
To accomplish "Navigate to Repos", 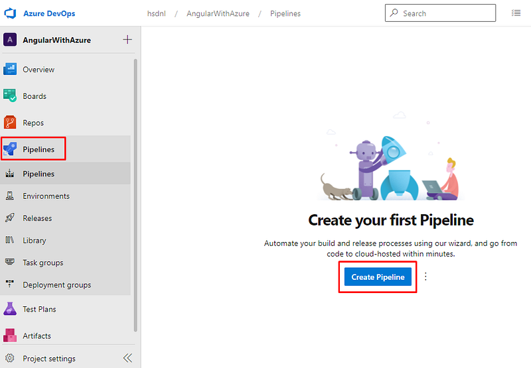I will pos(33,123).
